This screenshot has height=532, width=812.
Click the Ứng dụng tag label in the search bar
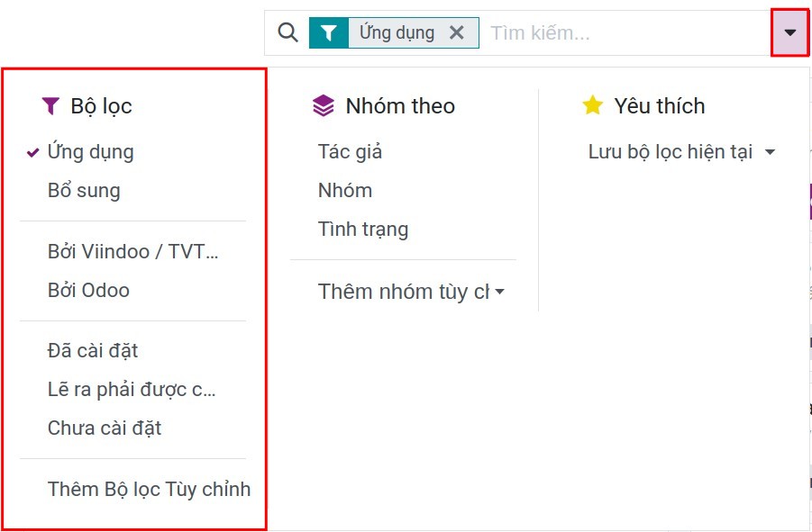point(397,32)
